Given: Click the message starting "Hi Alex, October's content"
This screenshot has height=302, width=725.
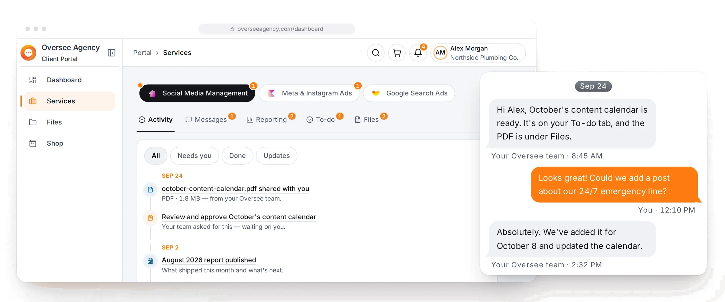Looking at the screenshot, I should coord(572,123).
